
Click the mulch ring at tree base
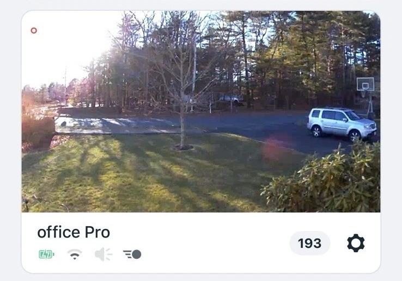coord(182,148)
